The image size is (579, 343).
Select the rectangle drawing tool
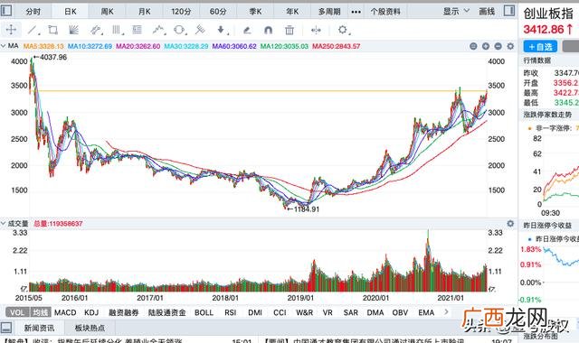(x=53, y=30)
